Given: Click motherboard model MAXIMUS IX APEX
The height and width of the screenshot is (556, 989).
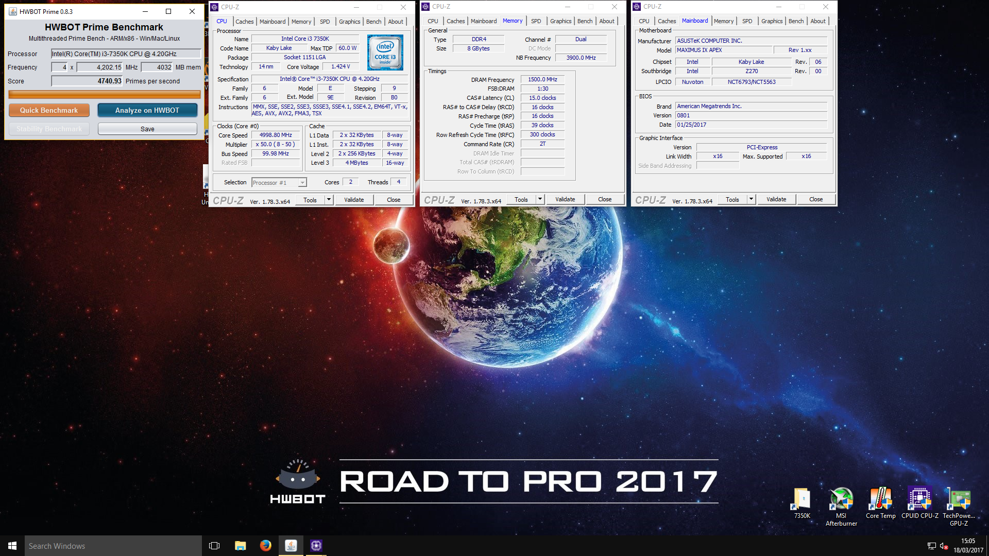Looking at the screenshot, I should (724, 50).
